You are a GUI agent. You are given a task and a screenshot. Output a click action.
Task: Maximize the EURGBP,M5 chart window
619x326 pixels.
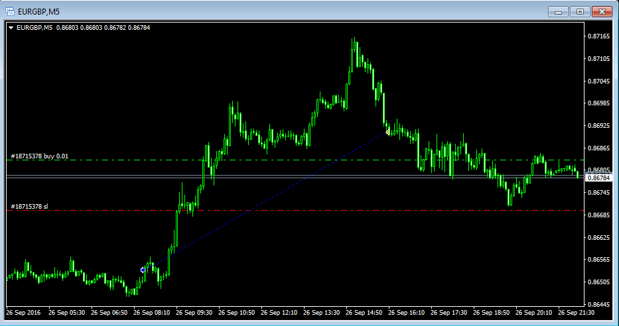pyautogui.click(x=580, y=12)
